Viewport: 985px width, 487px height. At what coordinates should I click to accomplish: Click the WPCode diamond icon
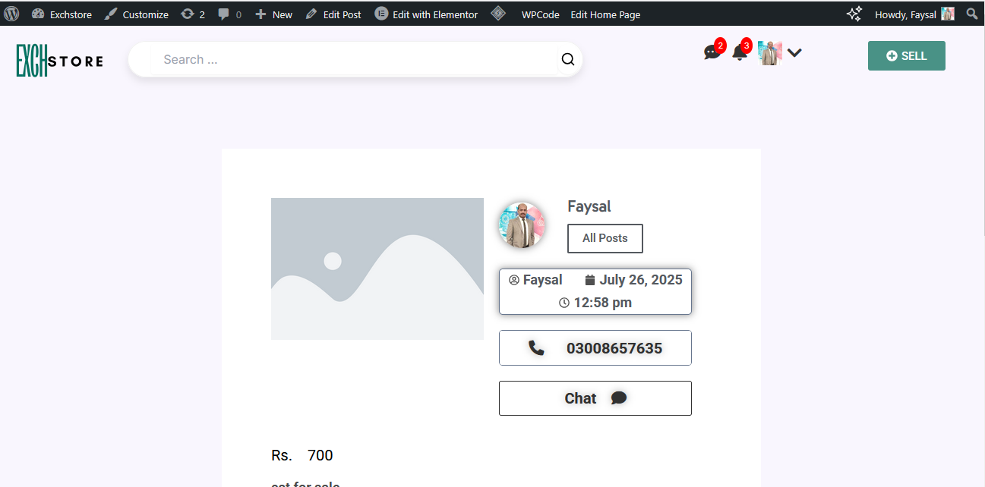tap(498, 14)
